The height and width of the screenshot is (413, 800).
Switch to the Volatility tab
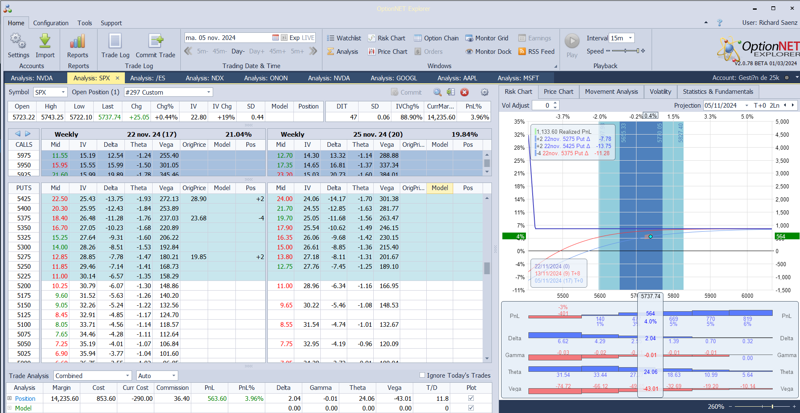pos(660,92)
